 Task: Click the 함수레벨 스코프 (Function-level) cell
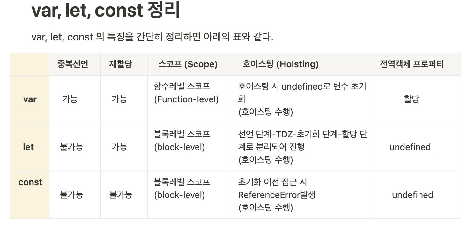click(x=190, y=99)
